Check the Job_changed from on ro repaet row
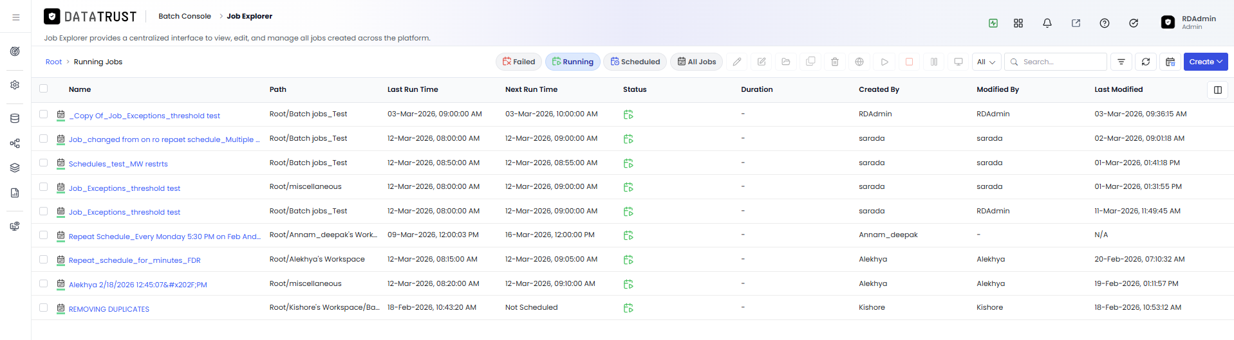The image size is (1234, 340). pos(44,138)
